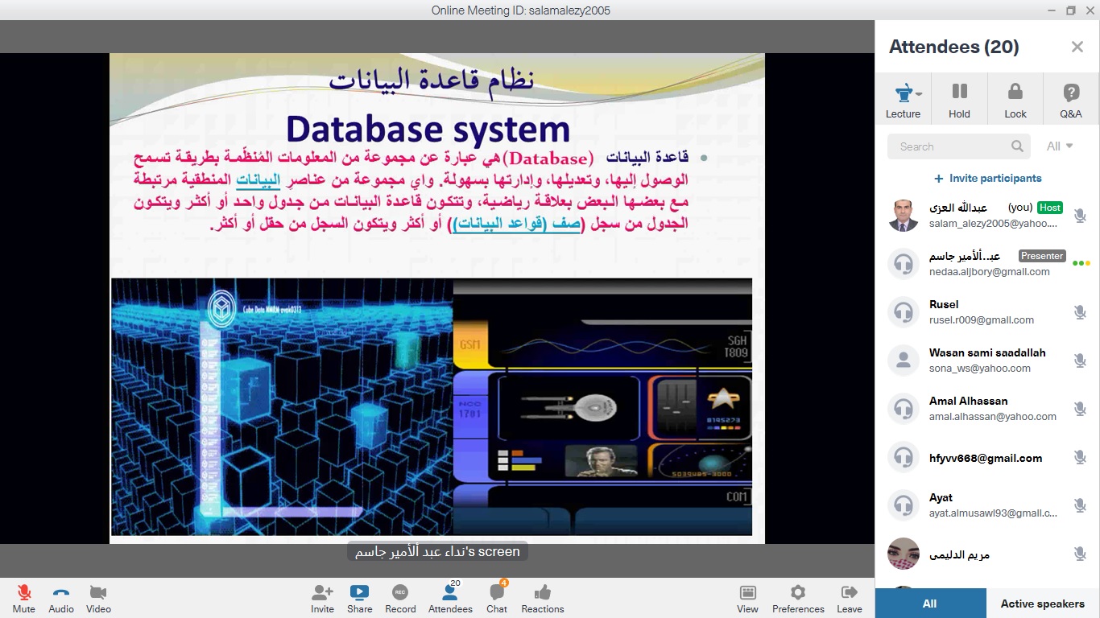
Task: Start recording with the Record button
Action: tap(400, 599)
